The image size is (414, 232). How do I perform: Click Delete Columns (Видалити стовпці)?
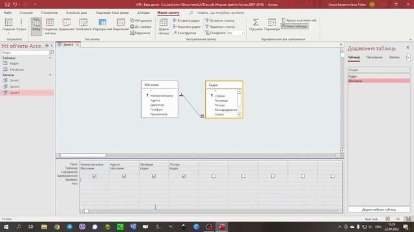tap(220, 27)
